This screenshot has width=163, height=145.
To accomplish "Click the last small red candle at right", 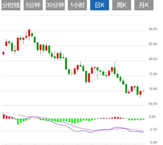I will (x=143, y=91).
